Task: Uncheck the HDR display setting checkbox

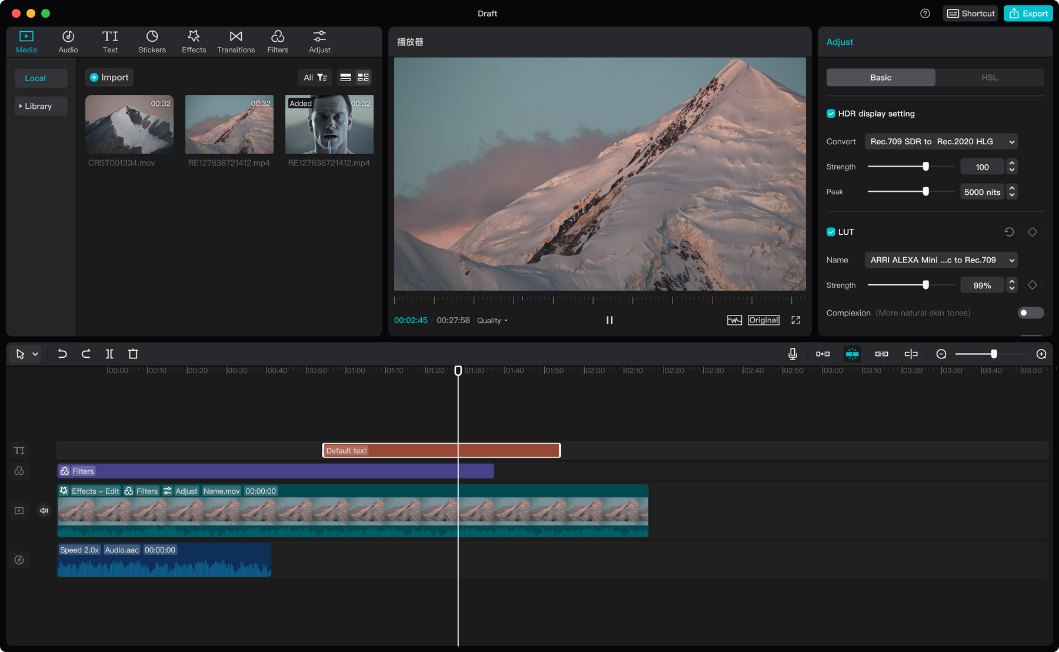Action: click(x=831, y=114)
